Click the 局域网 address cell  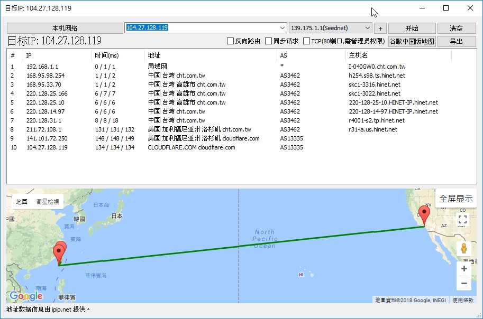pos(158,67)
